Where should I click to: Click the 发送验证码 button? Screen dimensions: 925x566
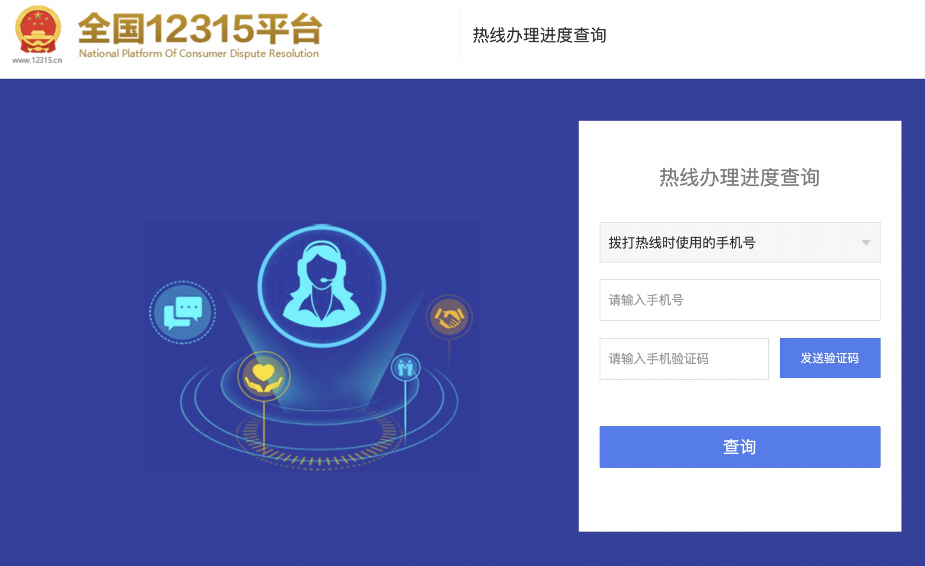click(x=830, y=358)
